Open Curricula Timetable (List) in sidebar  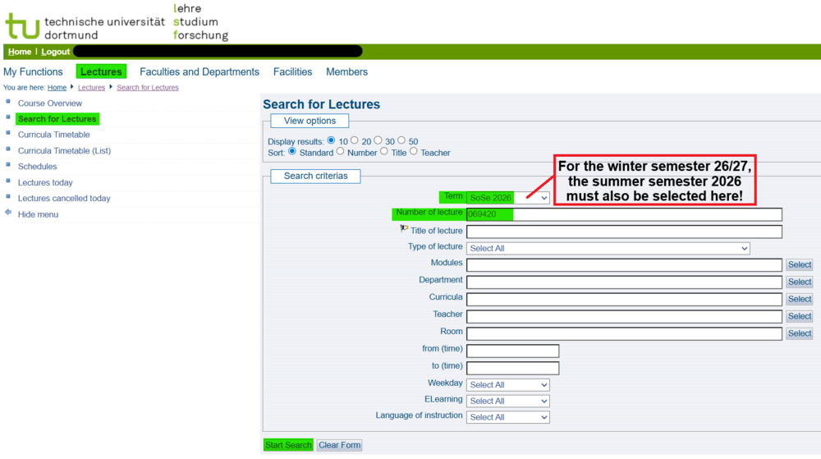point(64,150)
